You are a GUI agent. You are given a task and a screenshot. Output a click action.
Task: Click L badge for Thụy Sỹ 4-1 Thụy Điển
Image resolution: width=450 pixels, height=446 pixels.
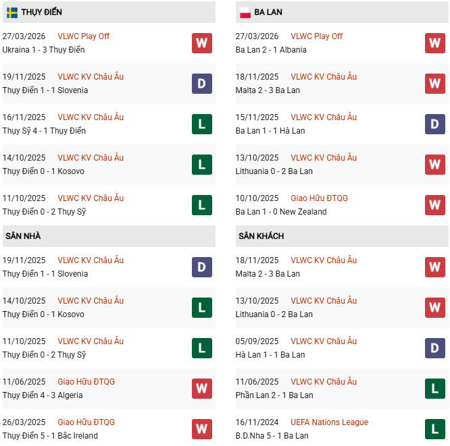[x=201, y=124]
